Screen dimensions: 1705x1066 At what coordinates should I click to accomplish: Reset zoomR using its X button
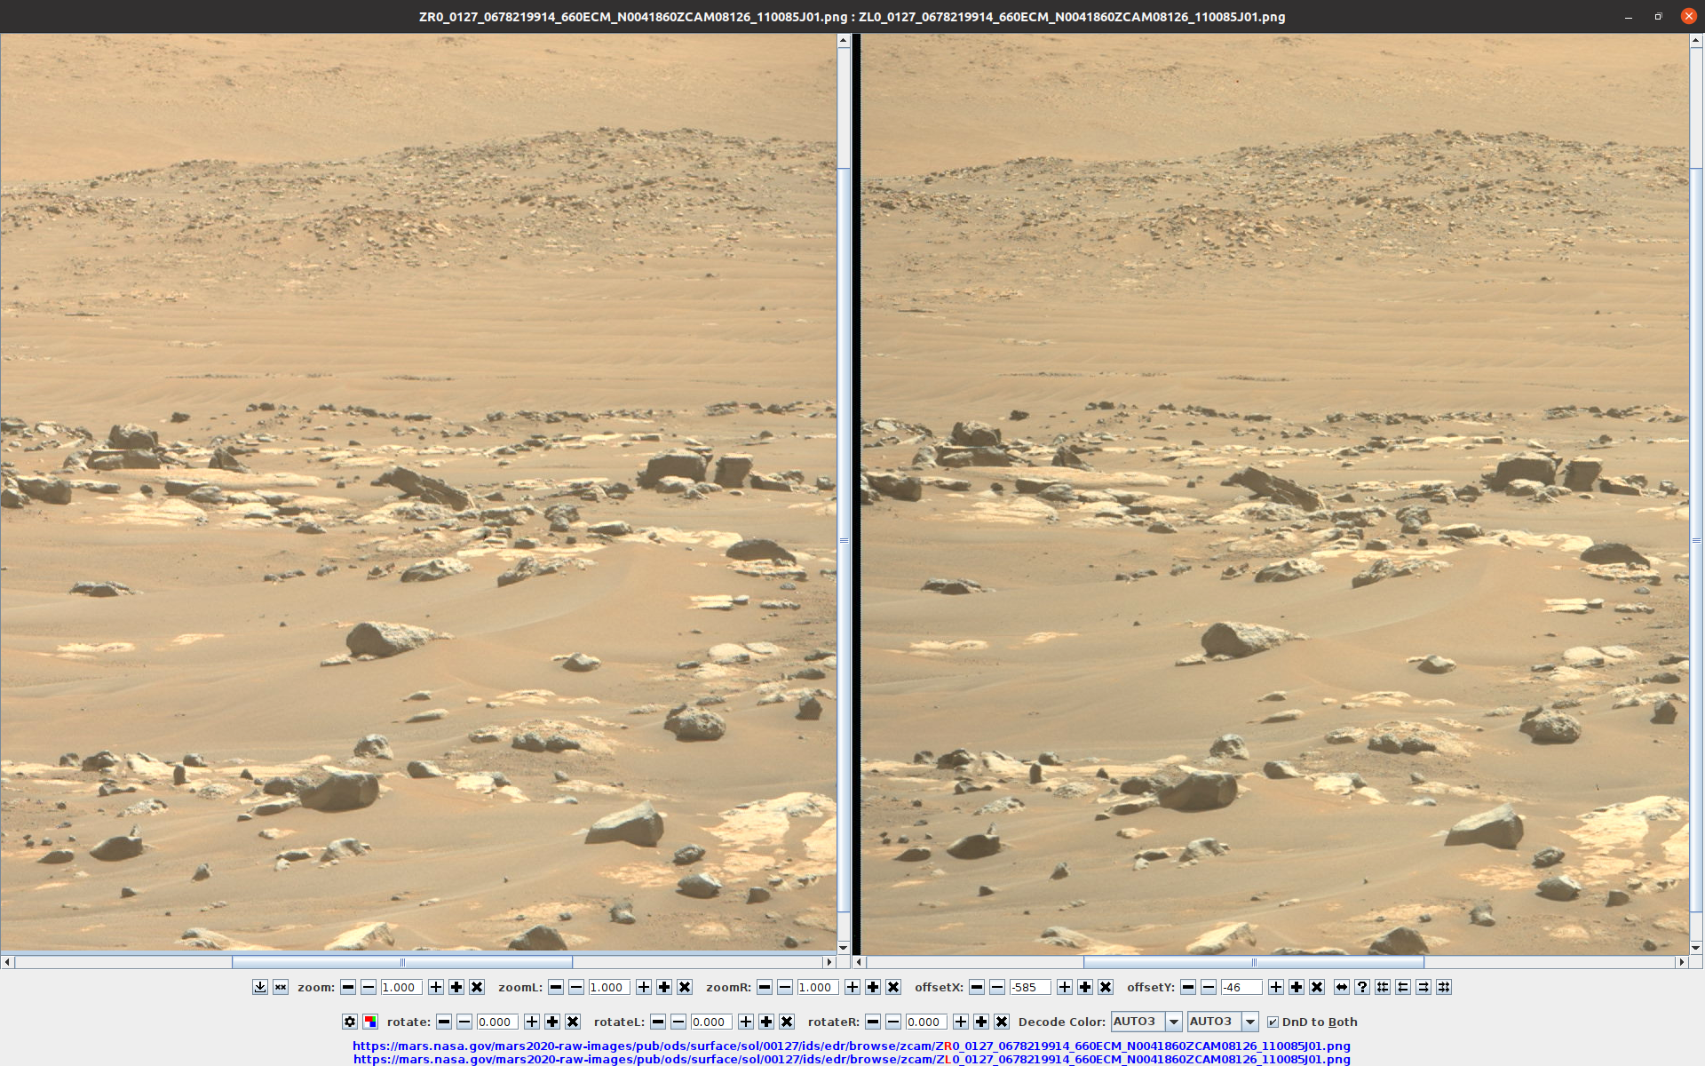point(893,987)
